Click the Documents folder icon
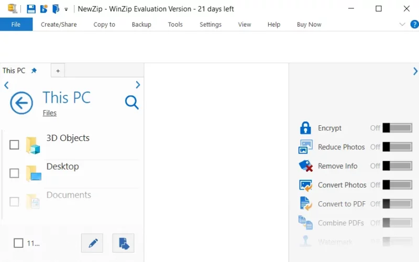Image resolution: width=419 pixels, height=262 pixels. 33,202
